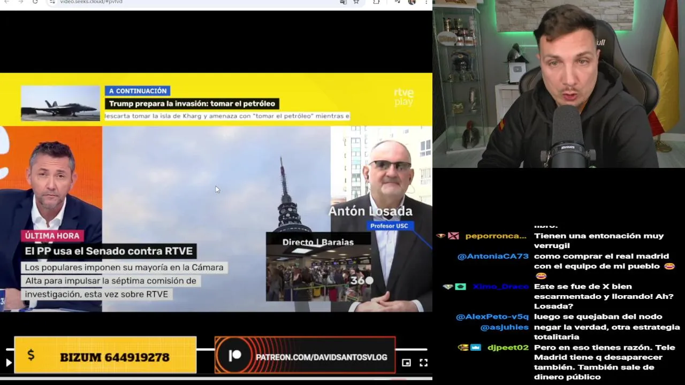Open the browser extensions puzzle icon
Viewport: 685px width, 385px height.
pyautogui.click(x=376, y=2)
